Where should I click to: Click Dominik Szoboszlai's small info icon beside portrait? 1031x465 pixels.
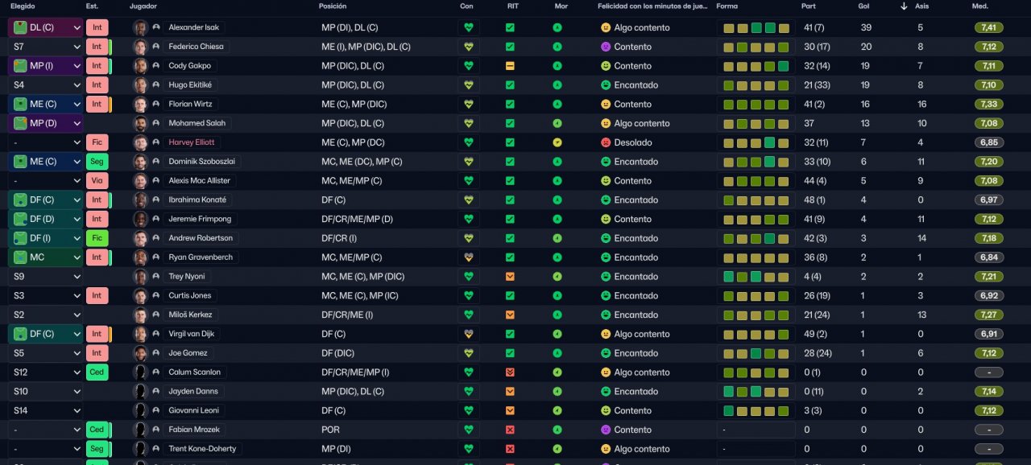click(x=155, y=162)
